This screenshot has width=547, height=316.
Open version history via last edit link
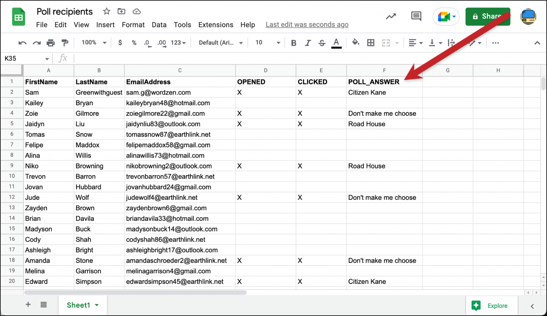tap(307, 24)
